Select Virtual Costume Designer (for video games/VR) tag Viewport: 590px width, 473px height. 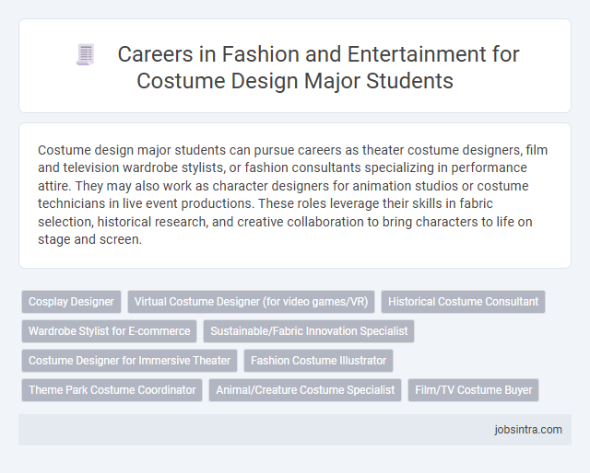[x=251, y=302]
